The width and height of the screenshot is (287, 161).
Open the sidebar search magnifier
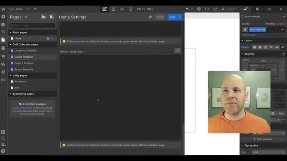coord(3,138)
